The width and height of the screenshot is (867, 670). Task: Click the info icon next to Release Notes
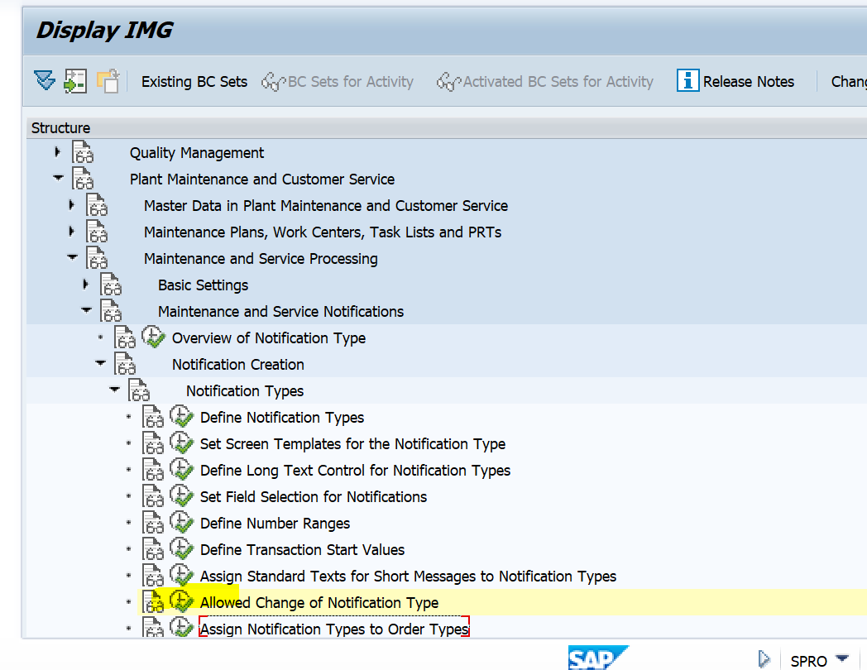[x=687, y=80]
